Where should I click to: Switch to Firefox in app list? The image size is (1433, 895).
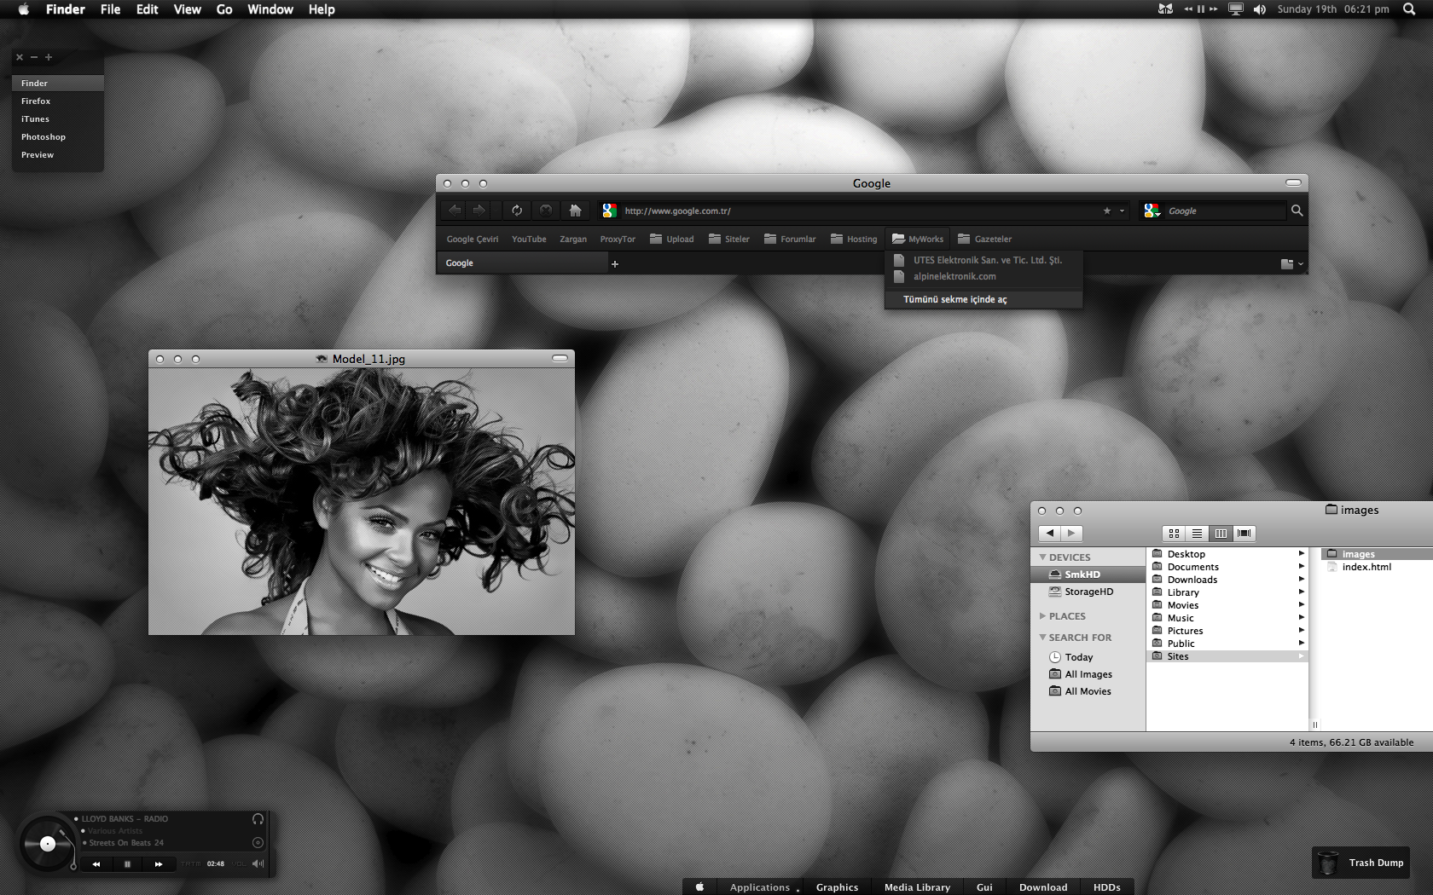[x=58, y=101]
